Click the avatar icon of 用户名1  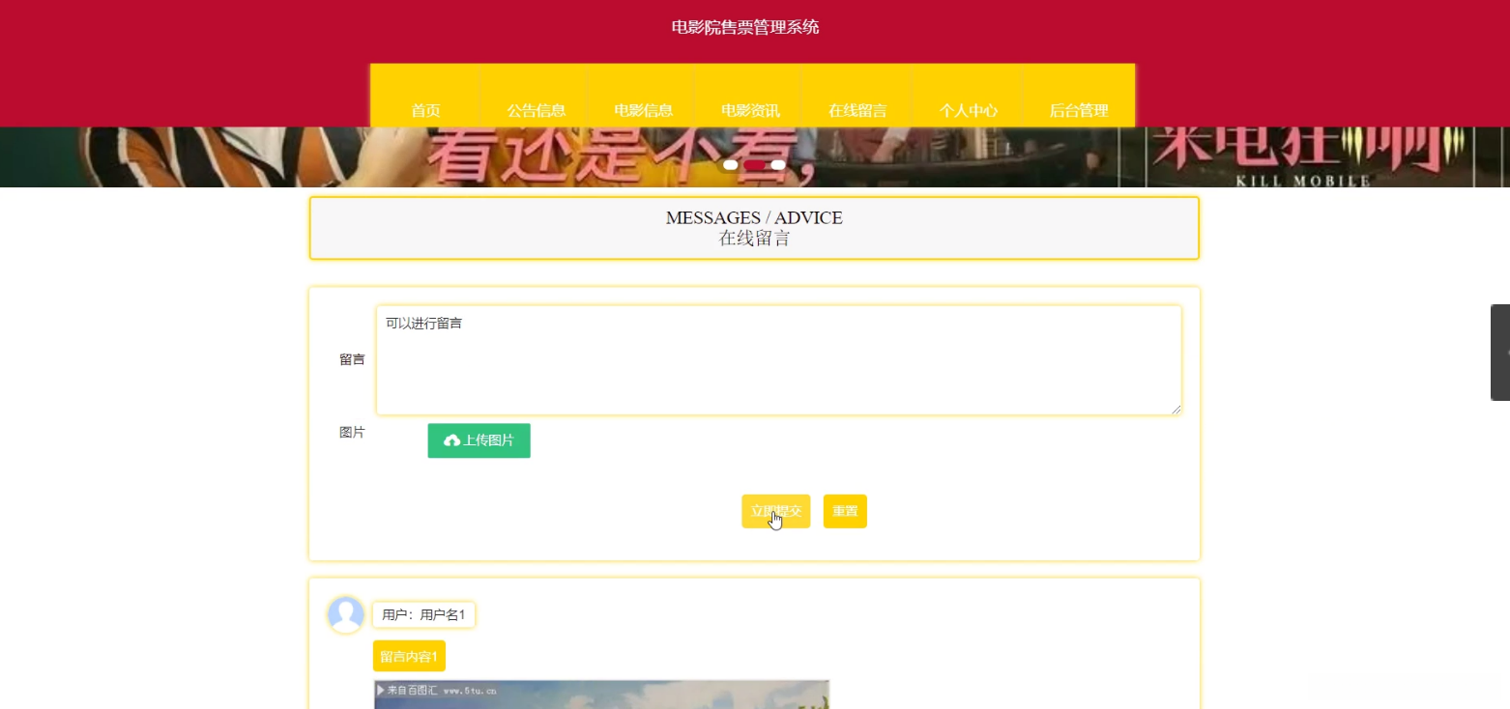[346, 615]
